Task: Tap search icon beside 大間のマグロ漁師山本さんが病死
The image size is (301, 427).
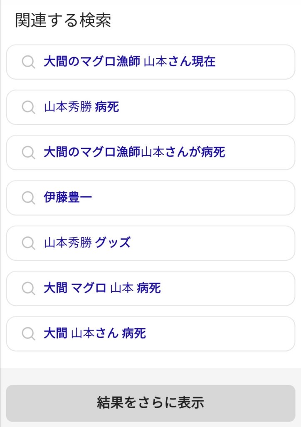Action: [28, 153]
